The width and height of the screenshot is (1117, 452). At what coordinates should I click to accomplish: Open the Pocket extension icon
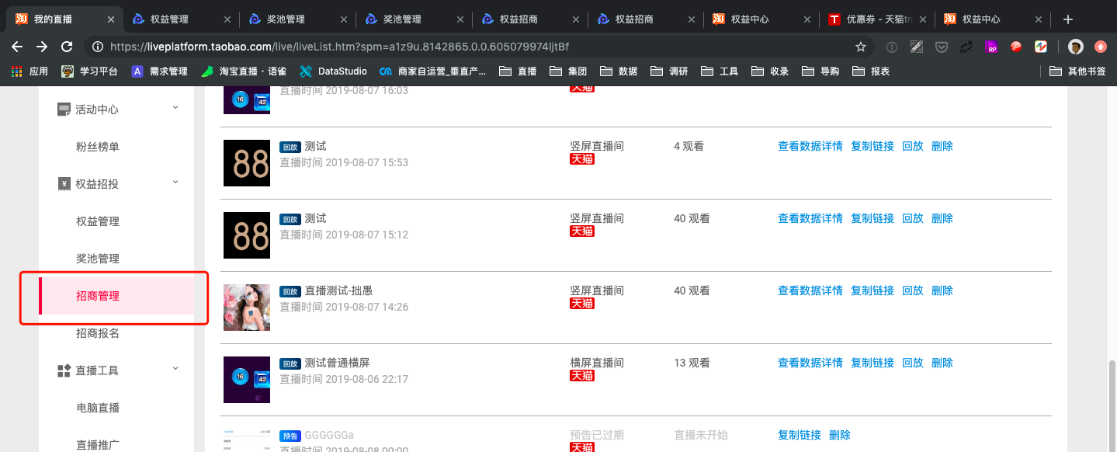point(942,47)
